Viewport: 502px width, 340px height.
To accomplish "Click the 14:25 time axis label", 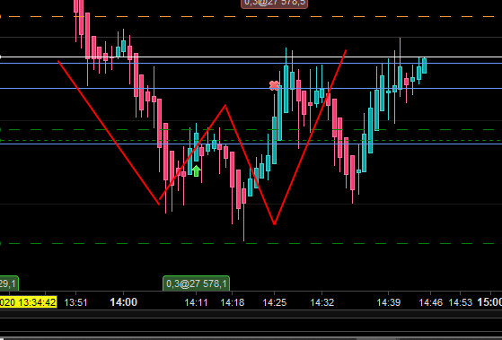I will click(275, 302).
